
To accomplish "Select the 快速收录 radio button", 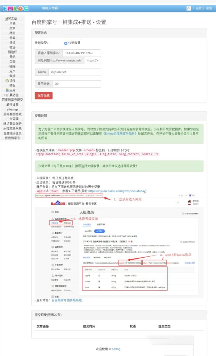I will click(66, 43).
